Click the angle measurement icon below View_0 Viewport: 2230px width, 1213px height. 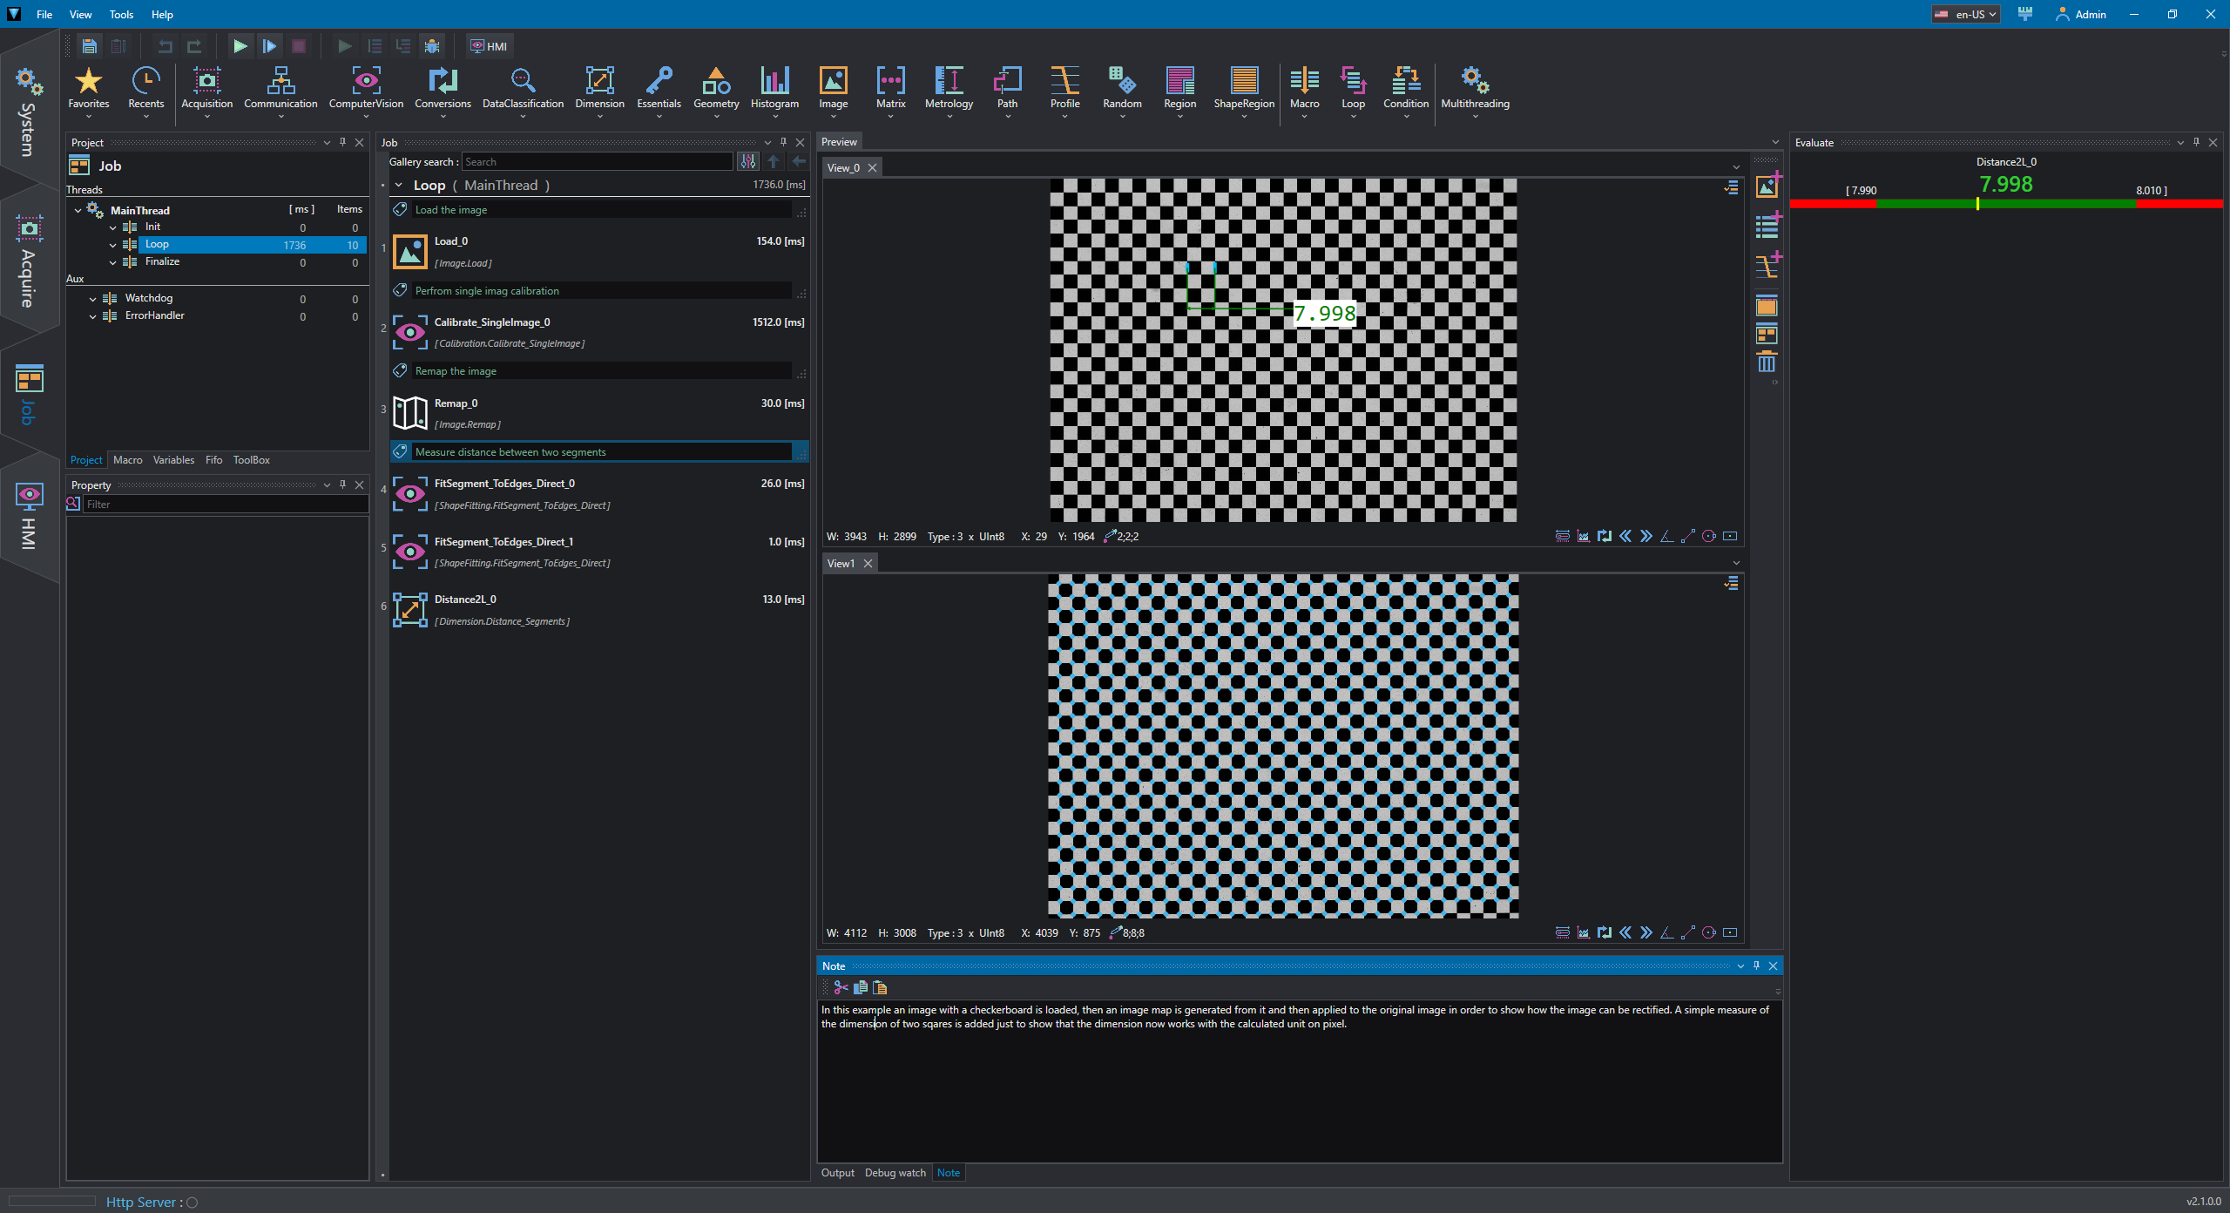coord(1666,536)
